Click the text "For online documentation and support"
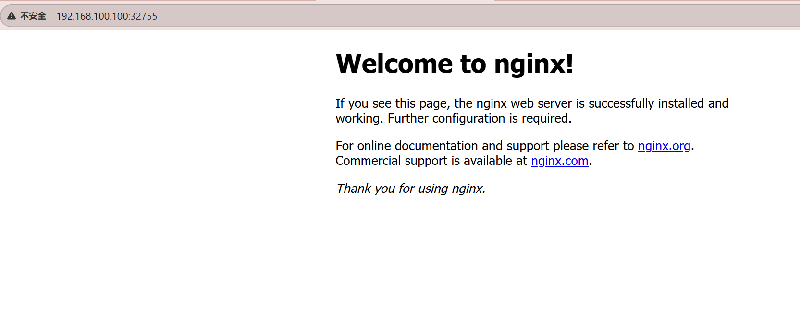800x315 pixels. pyautogui.click(x=443, y=146)
